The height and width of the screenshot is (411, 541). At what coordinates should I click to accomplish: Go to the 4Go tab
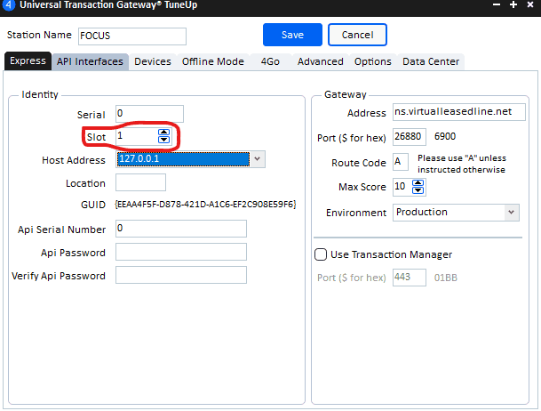[x=270, y=61]
